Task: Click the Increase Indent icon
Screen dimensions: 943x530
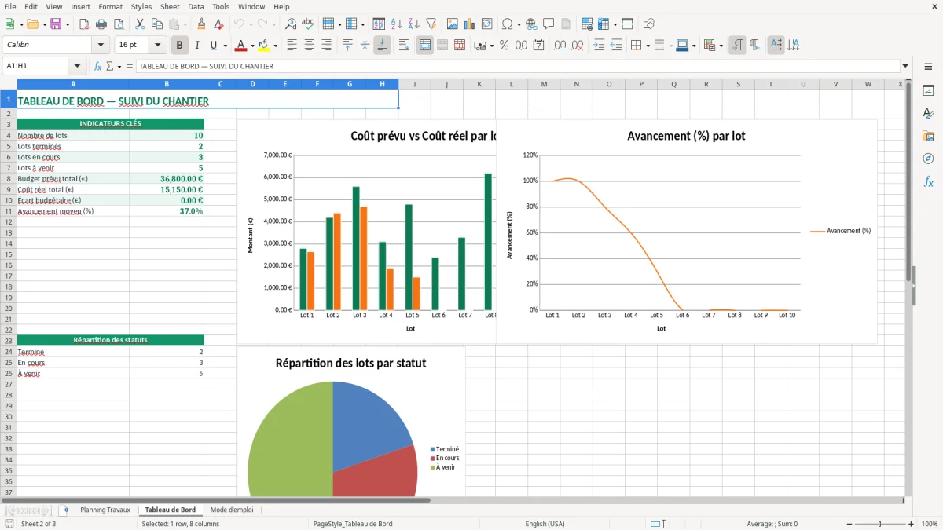Action: point(599,46)
